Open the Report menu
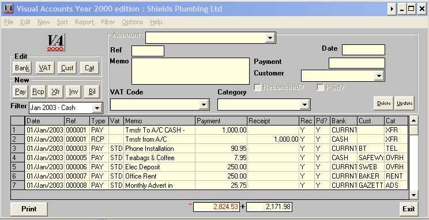 coord(85,22)
